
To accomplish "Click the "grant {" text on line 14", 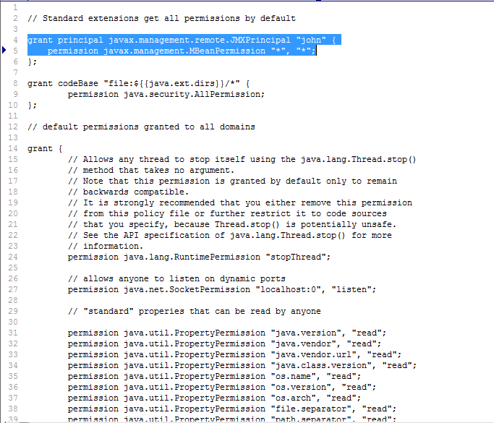I will (45, 148).
